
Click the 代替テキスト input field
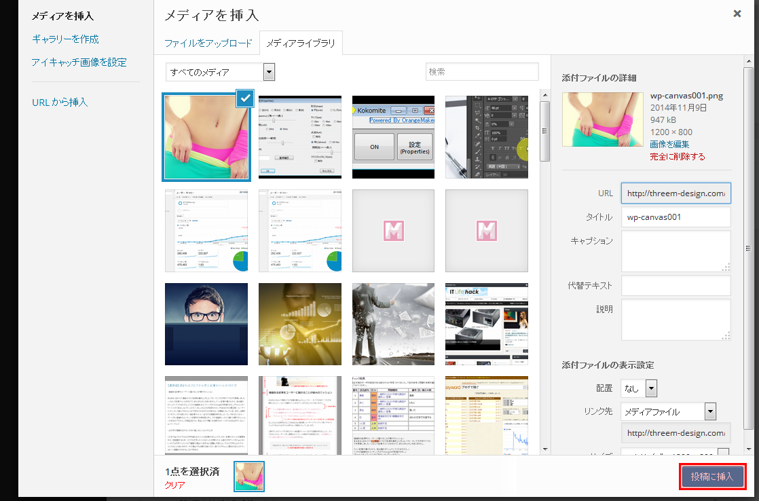pos(675,286)
